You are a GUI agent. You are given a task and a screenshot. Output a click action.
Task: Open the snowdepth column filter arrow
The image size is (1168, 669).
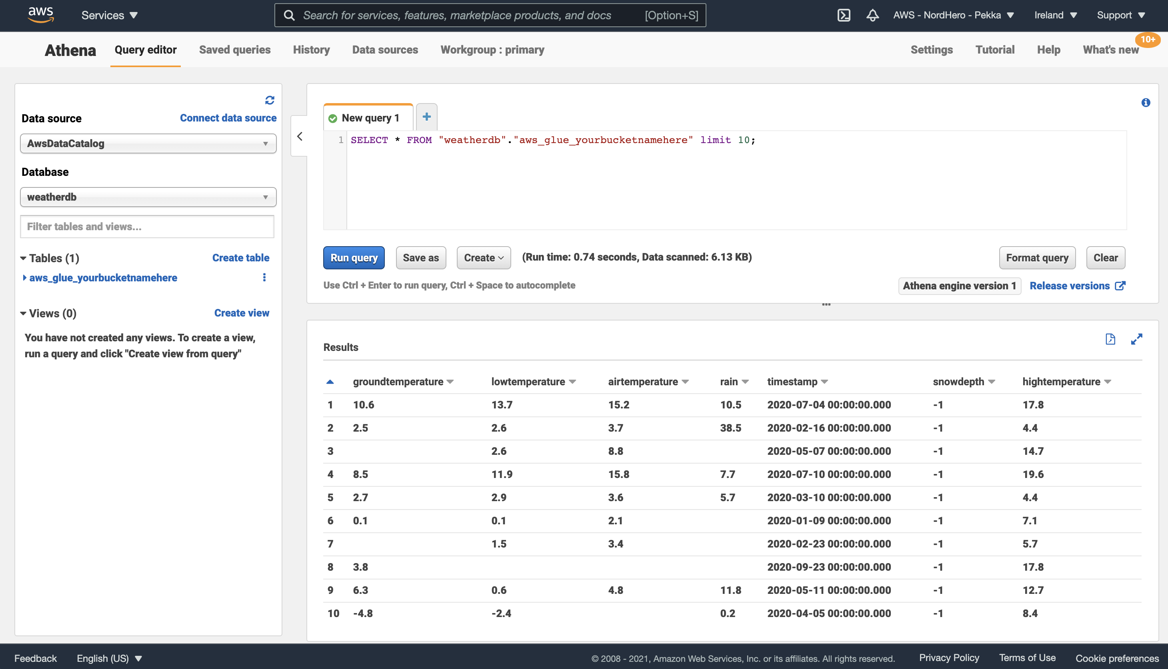tap(992, 382)
